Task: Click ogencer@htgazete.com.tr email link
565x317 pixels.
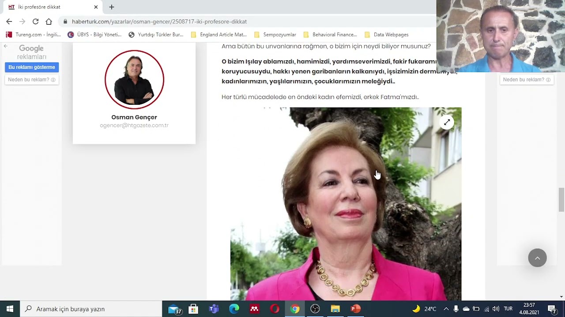Action: tap(134, 125)
